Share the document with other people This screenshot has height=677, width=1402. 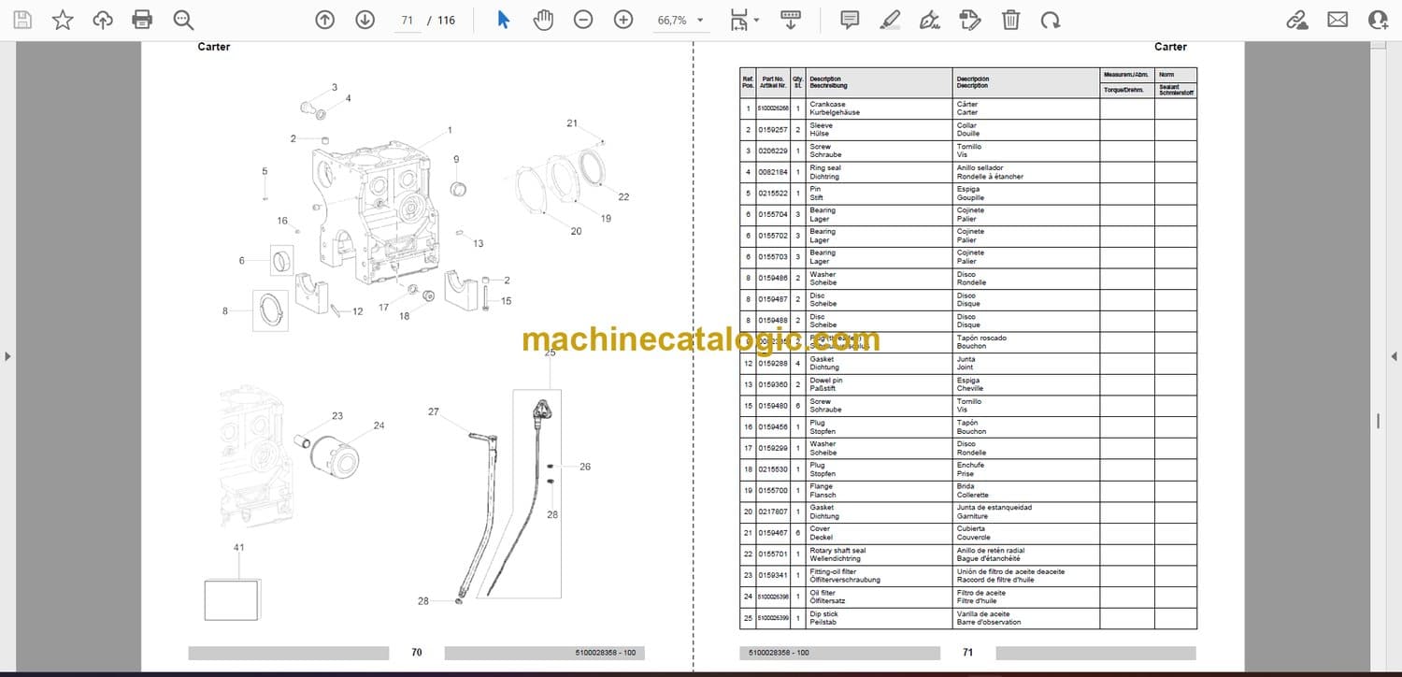click(1378, 20)
